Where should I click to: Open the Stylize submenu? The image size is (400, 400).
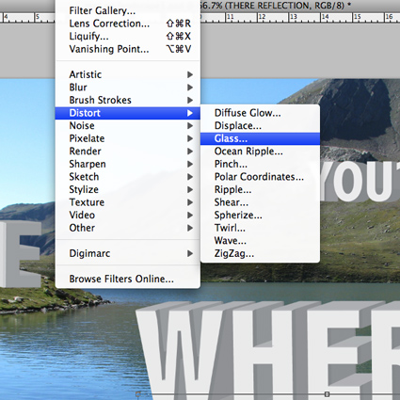[x=128, y=190]
